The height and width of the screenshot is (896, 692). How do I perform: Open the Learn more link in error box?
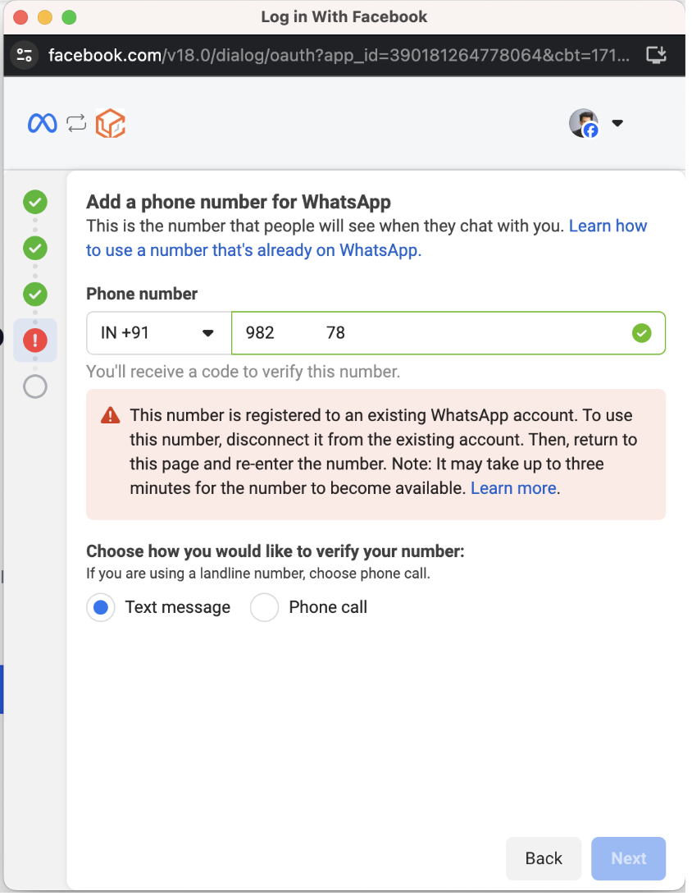513,488
